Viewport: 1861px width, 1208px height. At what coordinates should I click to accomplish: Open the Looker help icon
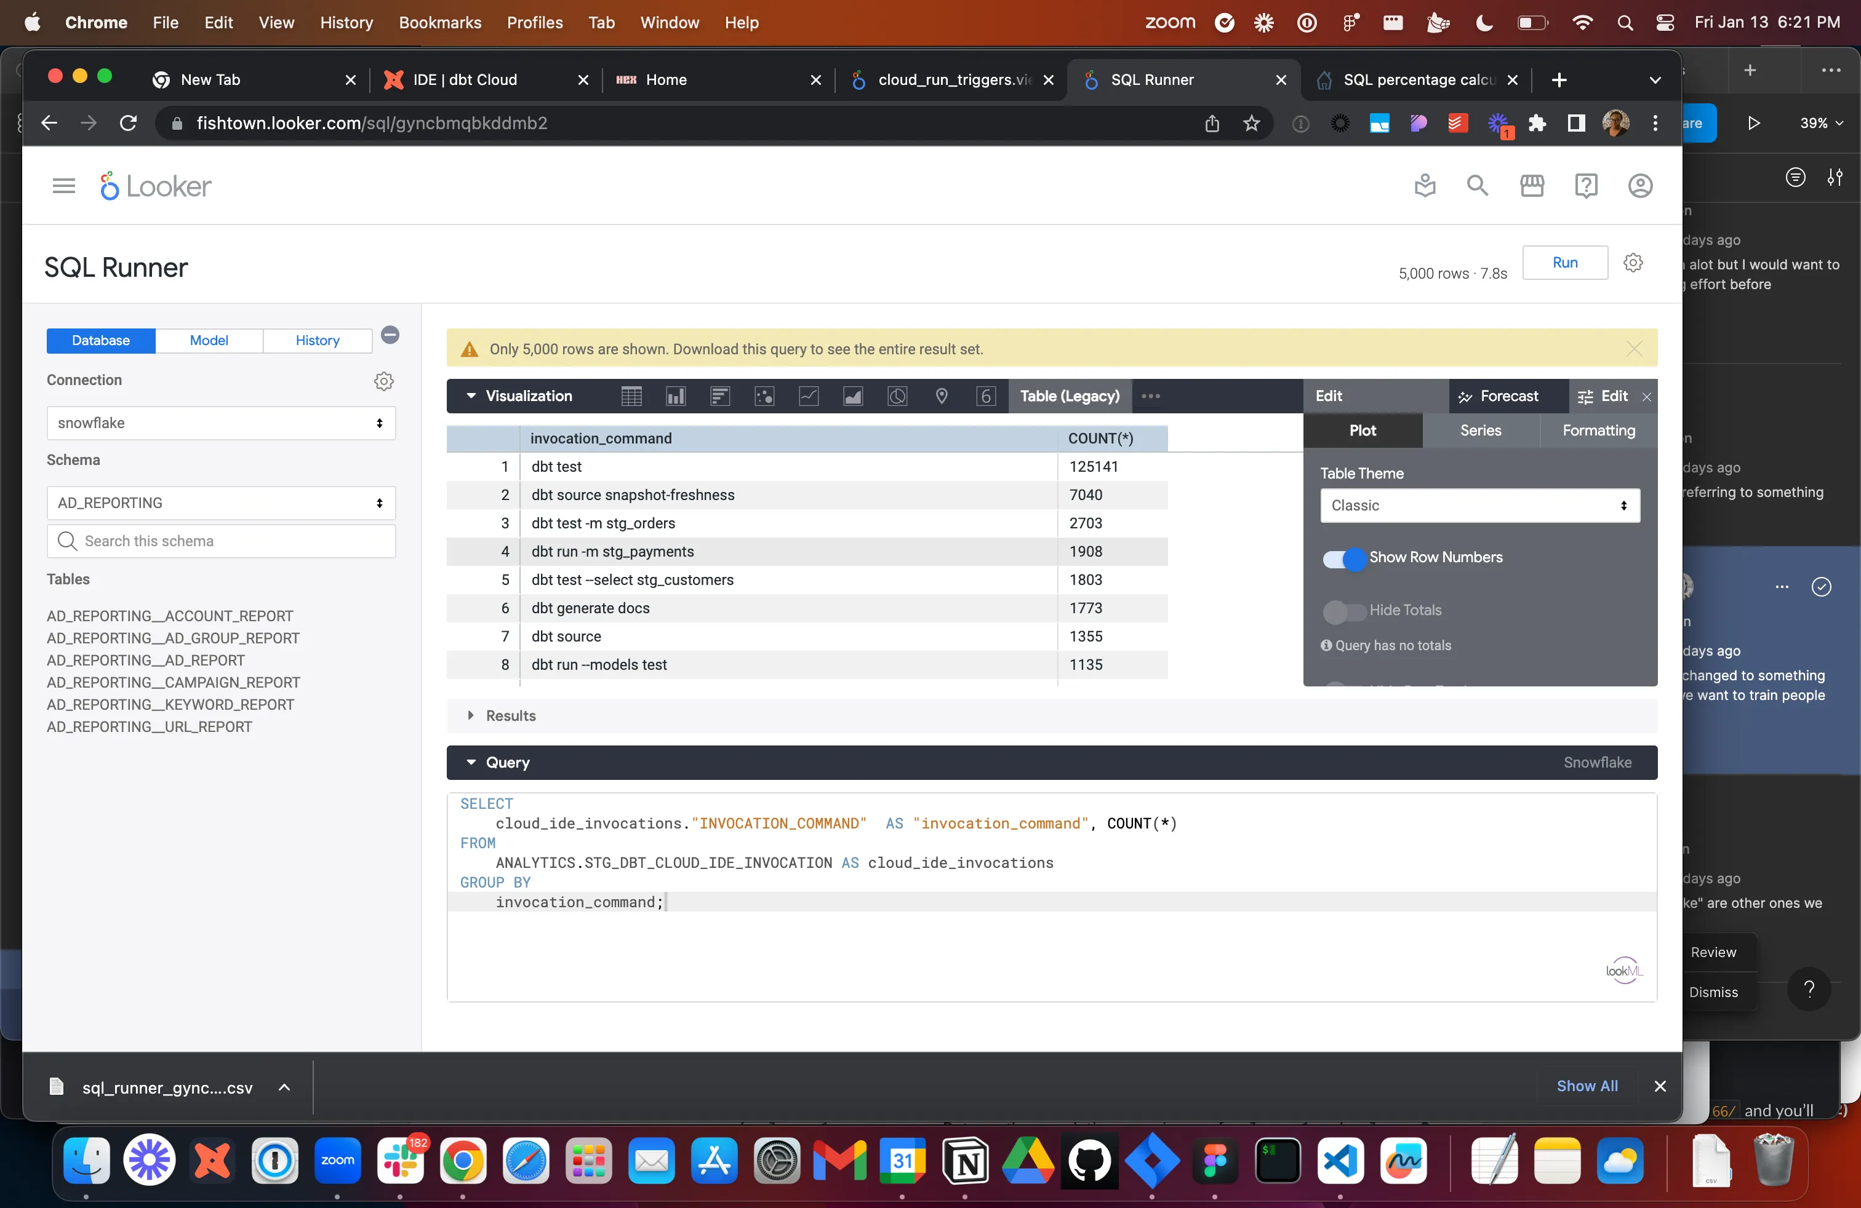point(1586,186)
